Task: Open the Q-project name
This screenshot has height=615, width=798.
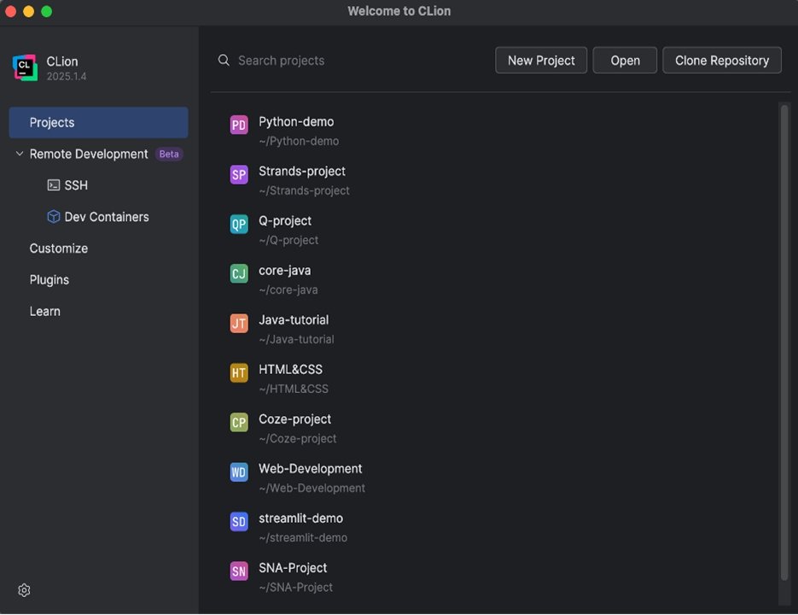Action: click(285, 220)
